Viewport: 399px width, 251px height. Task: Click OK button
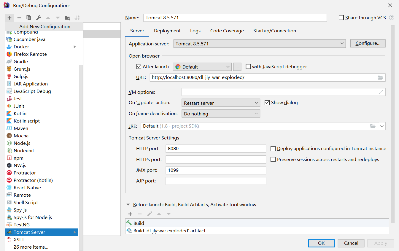321,243
